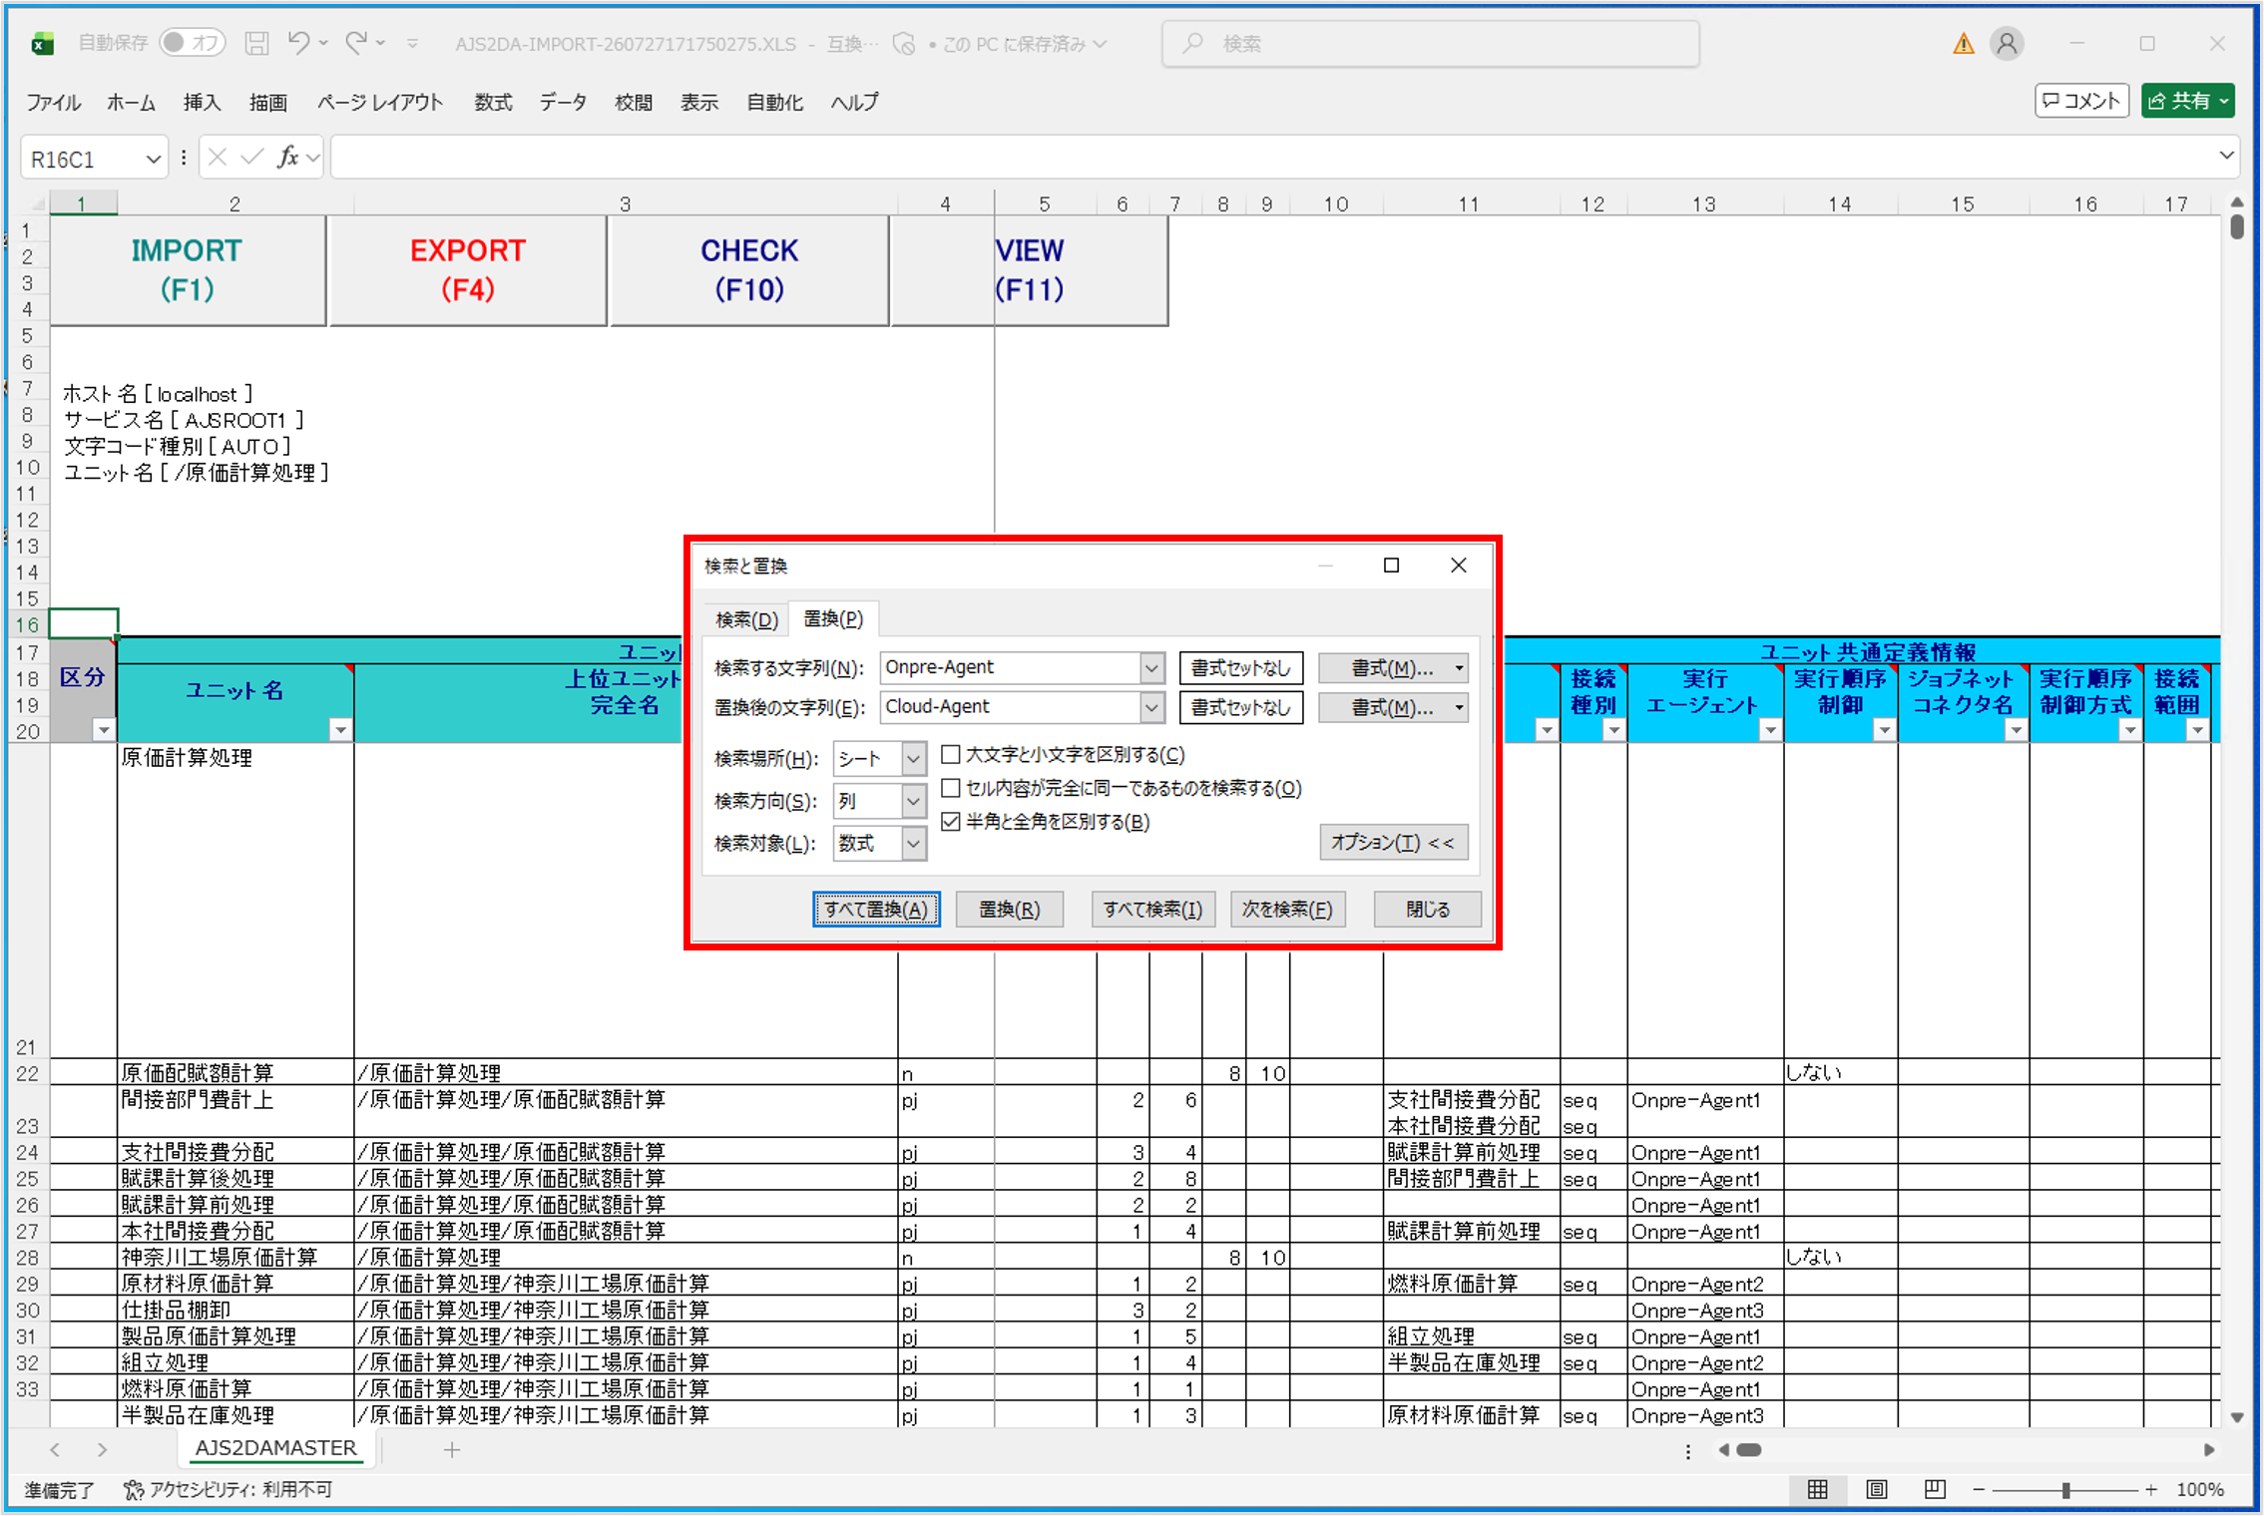Select Page Break Preview view icon
The height and width of the screenshot is (1516, 2264).
pyautogui.click(x=1934, y=1489)
